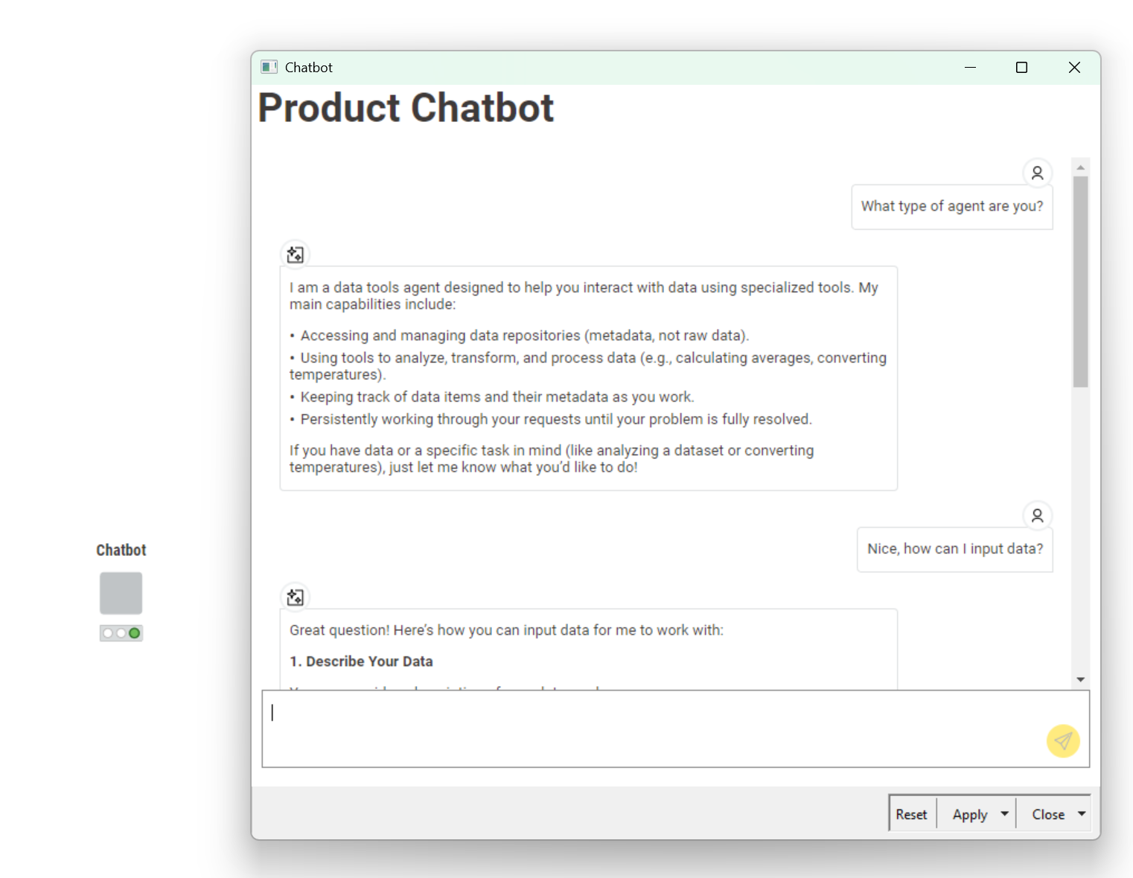
Task: Click the 'What type of agent are you?' message
Action: [952, 206]
